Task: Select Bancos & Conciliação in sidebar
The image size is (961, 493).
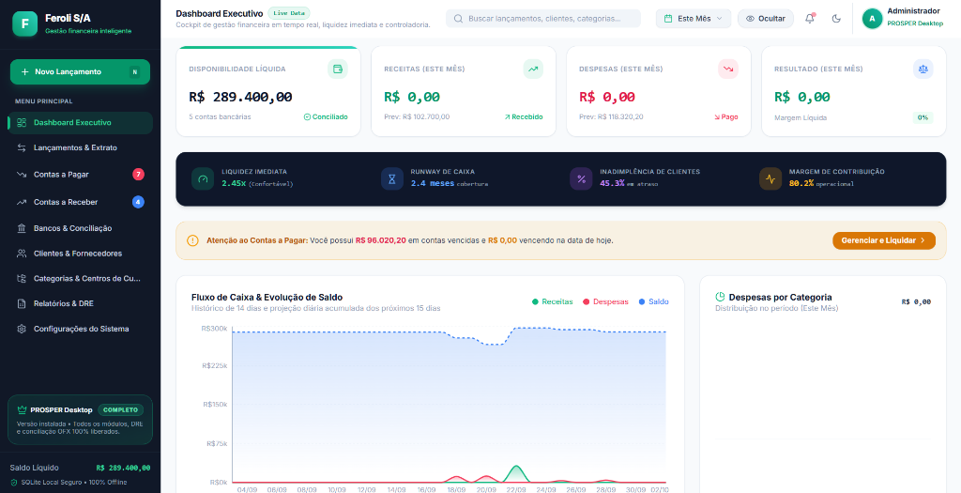Action: (81, 228)
